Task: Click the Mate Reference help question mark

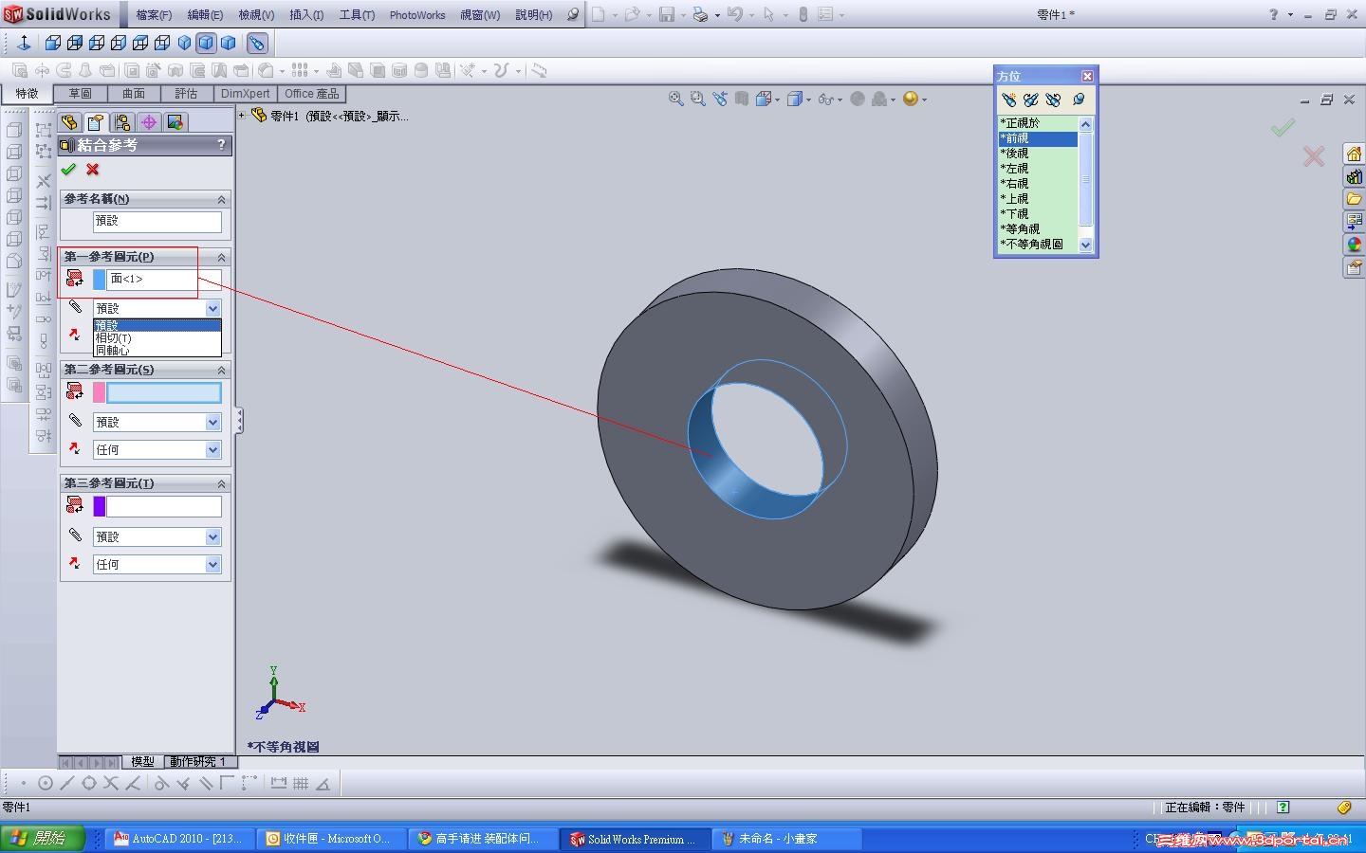Action: [221, 145]
